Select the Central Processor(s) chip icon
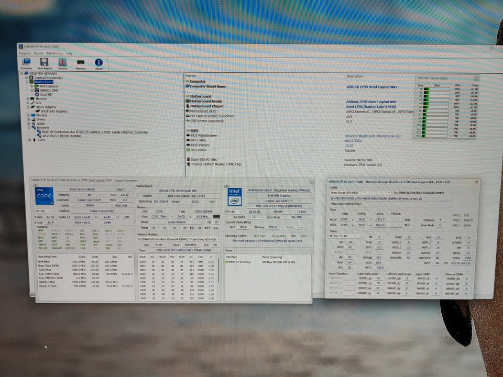The height and width of the screenshot is (377, 503). 31,77
